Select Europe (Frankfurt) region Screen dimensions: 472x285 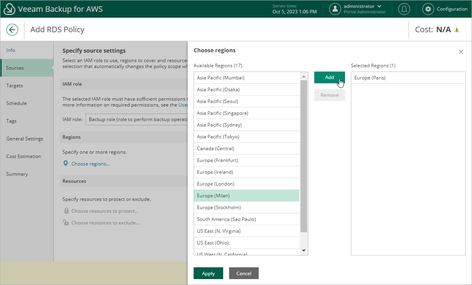[246, 160]
